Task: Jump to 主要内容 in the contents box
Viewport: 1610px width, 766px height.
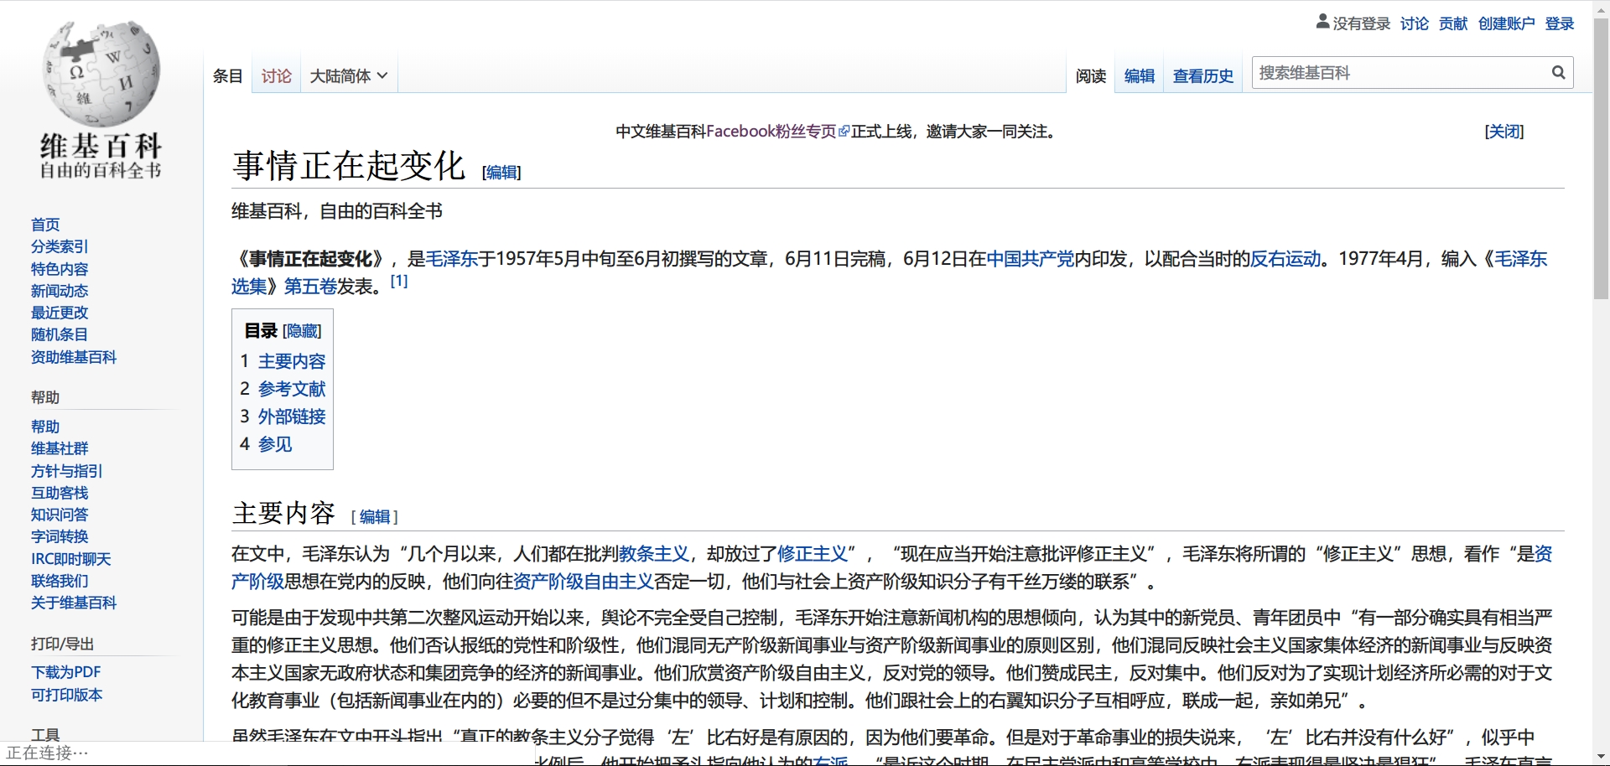Action: (x=291, y=361)
